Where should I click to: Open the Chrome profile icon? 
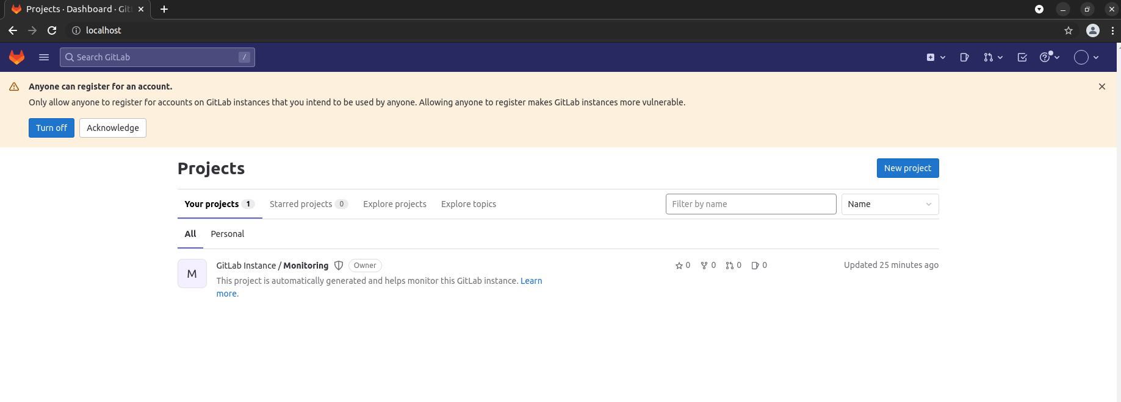(1093, 30)
